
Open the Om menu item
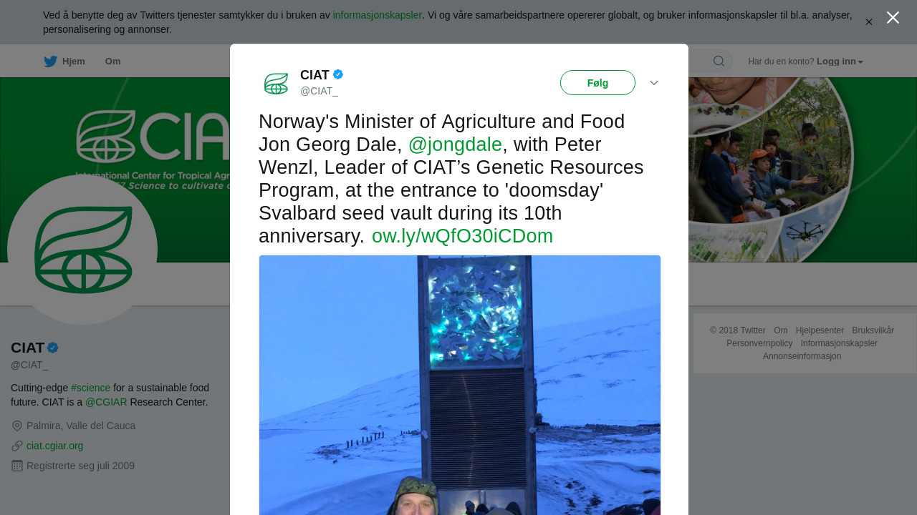pos(113,62)
